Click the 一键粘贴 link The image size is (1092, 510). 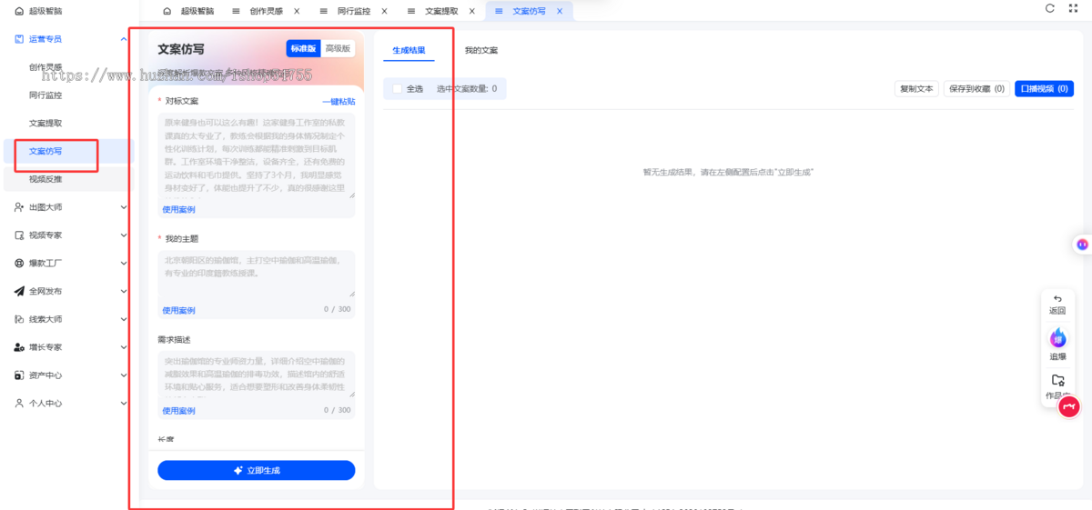point(339,102)
